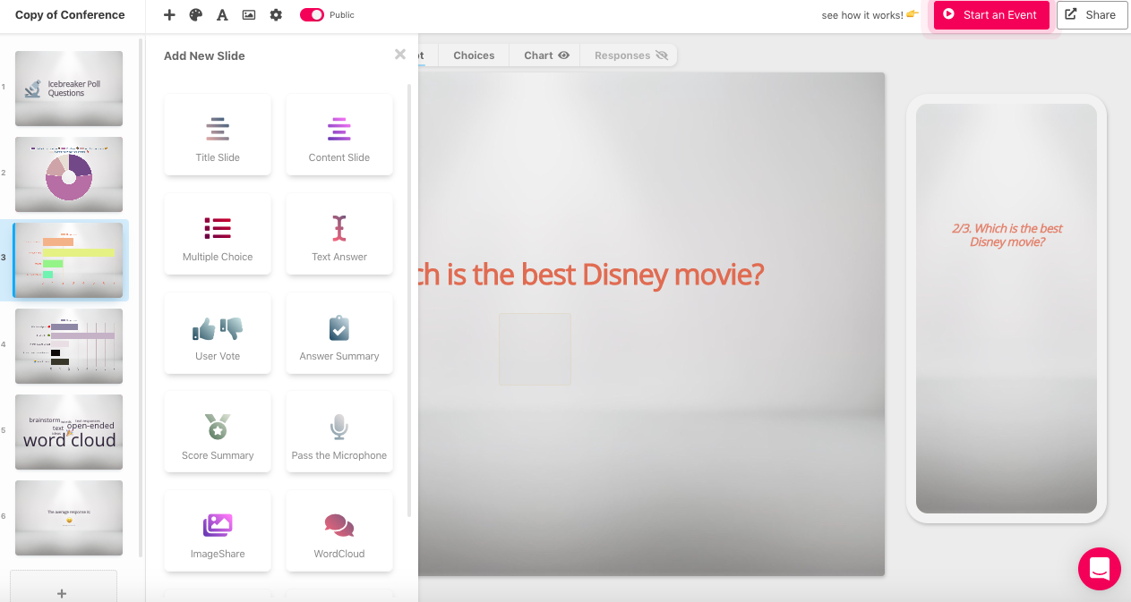Screen dimensions: 1131x602
Task: Close the Add New Slide panel
Action: [400, 55]
